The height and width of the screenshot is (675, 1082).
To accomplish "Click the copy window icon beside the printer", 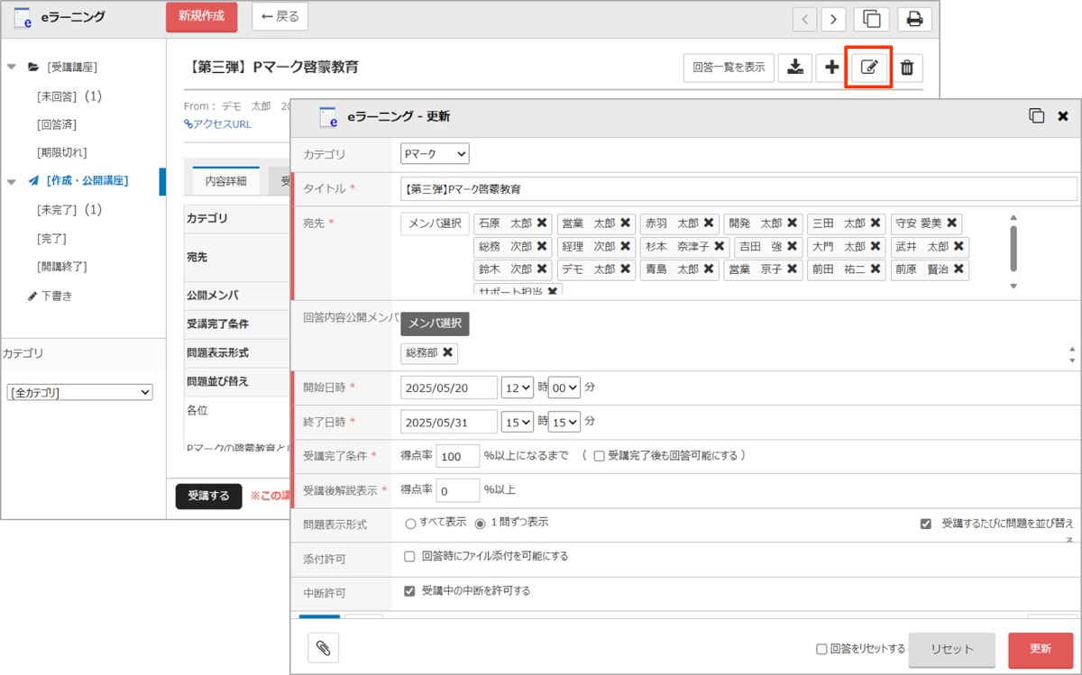I will (x=872, y=19).
